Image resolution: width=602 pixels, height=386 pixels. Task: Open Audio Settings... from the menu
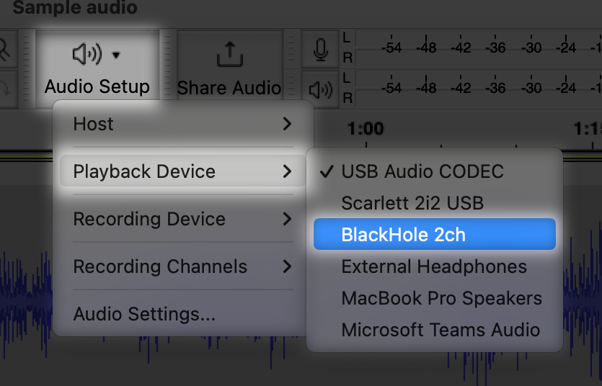[x=144, y=314]
